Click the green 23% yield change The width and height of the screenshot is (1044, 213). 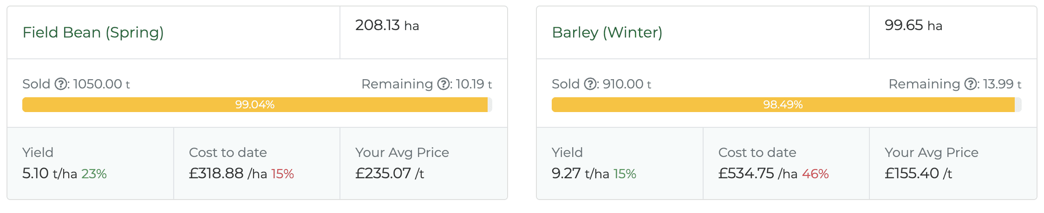click(x=94, y=174)
